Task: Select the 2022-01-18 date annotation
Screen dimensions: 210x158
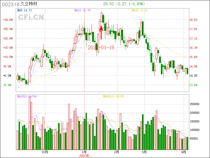Action: (x=101, y=47)
